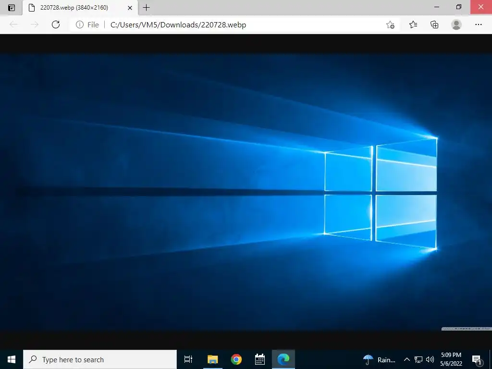Restore down the Edge window
Image resolution: width=492 pixels, height=369 pixels.
tap(459, 7)
